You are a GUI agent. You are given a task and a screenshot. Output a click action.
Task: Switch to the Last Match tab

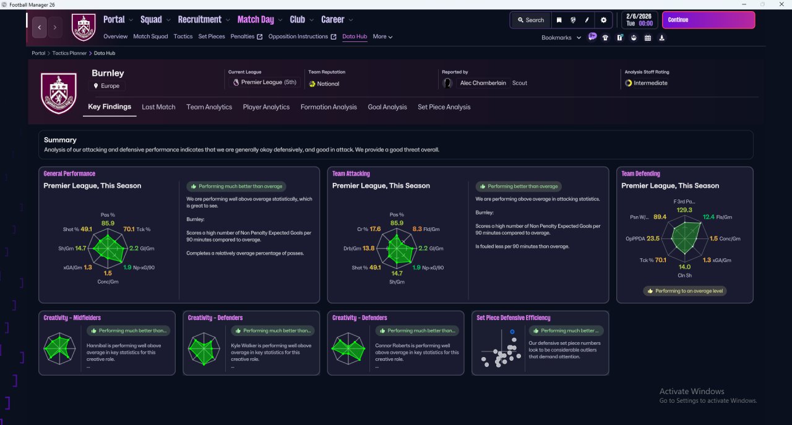(158, 107)
